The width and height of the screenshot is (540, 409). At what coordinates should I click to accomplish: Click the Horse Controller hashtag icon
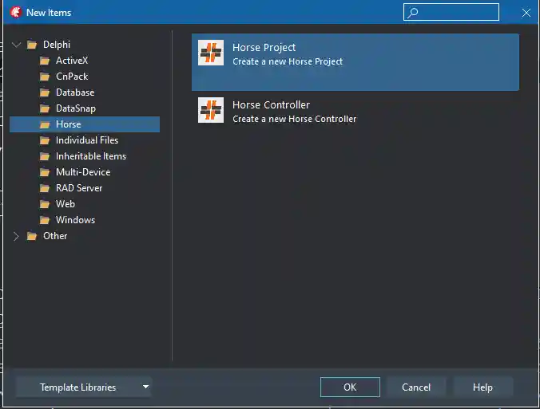pyautogui.click(x=211, y=110)
